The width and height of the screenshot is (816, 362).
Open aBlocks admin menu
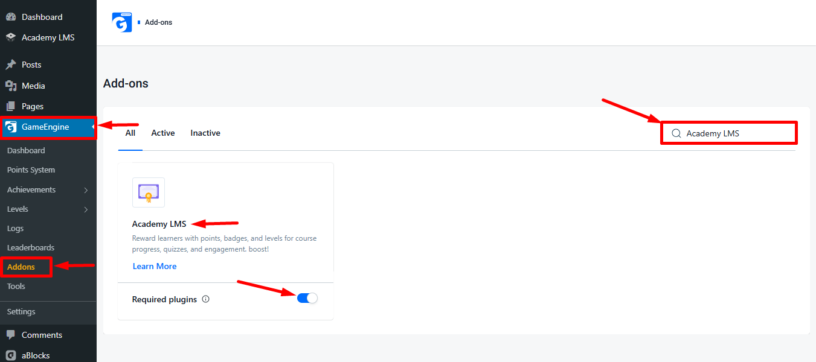pos(36,355)
